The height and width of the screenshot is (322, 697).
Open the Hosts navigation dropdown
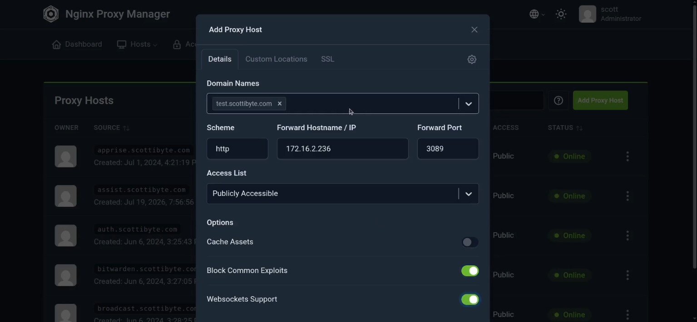point(137,44)
